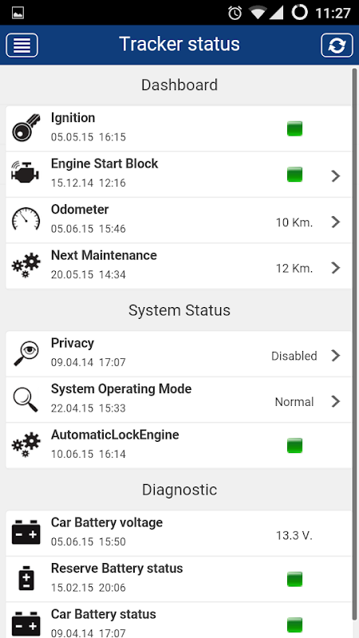
Task: Expand Engine Start Block chevron arrow
Action: coord(335,175)
